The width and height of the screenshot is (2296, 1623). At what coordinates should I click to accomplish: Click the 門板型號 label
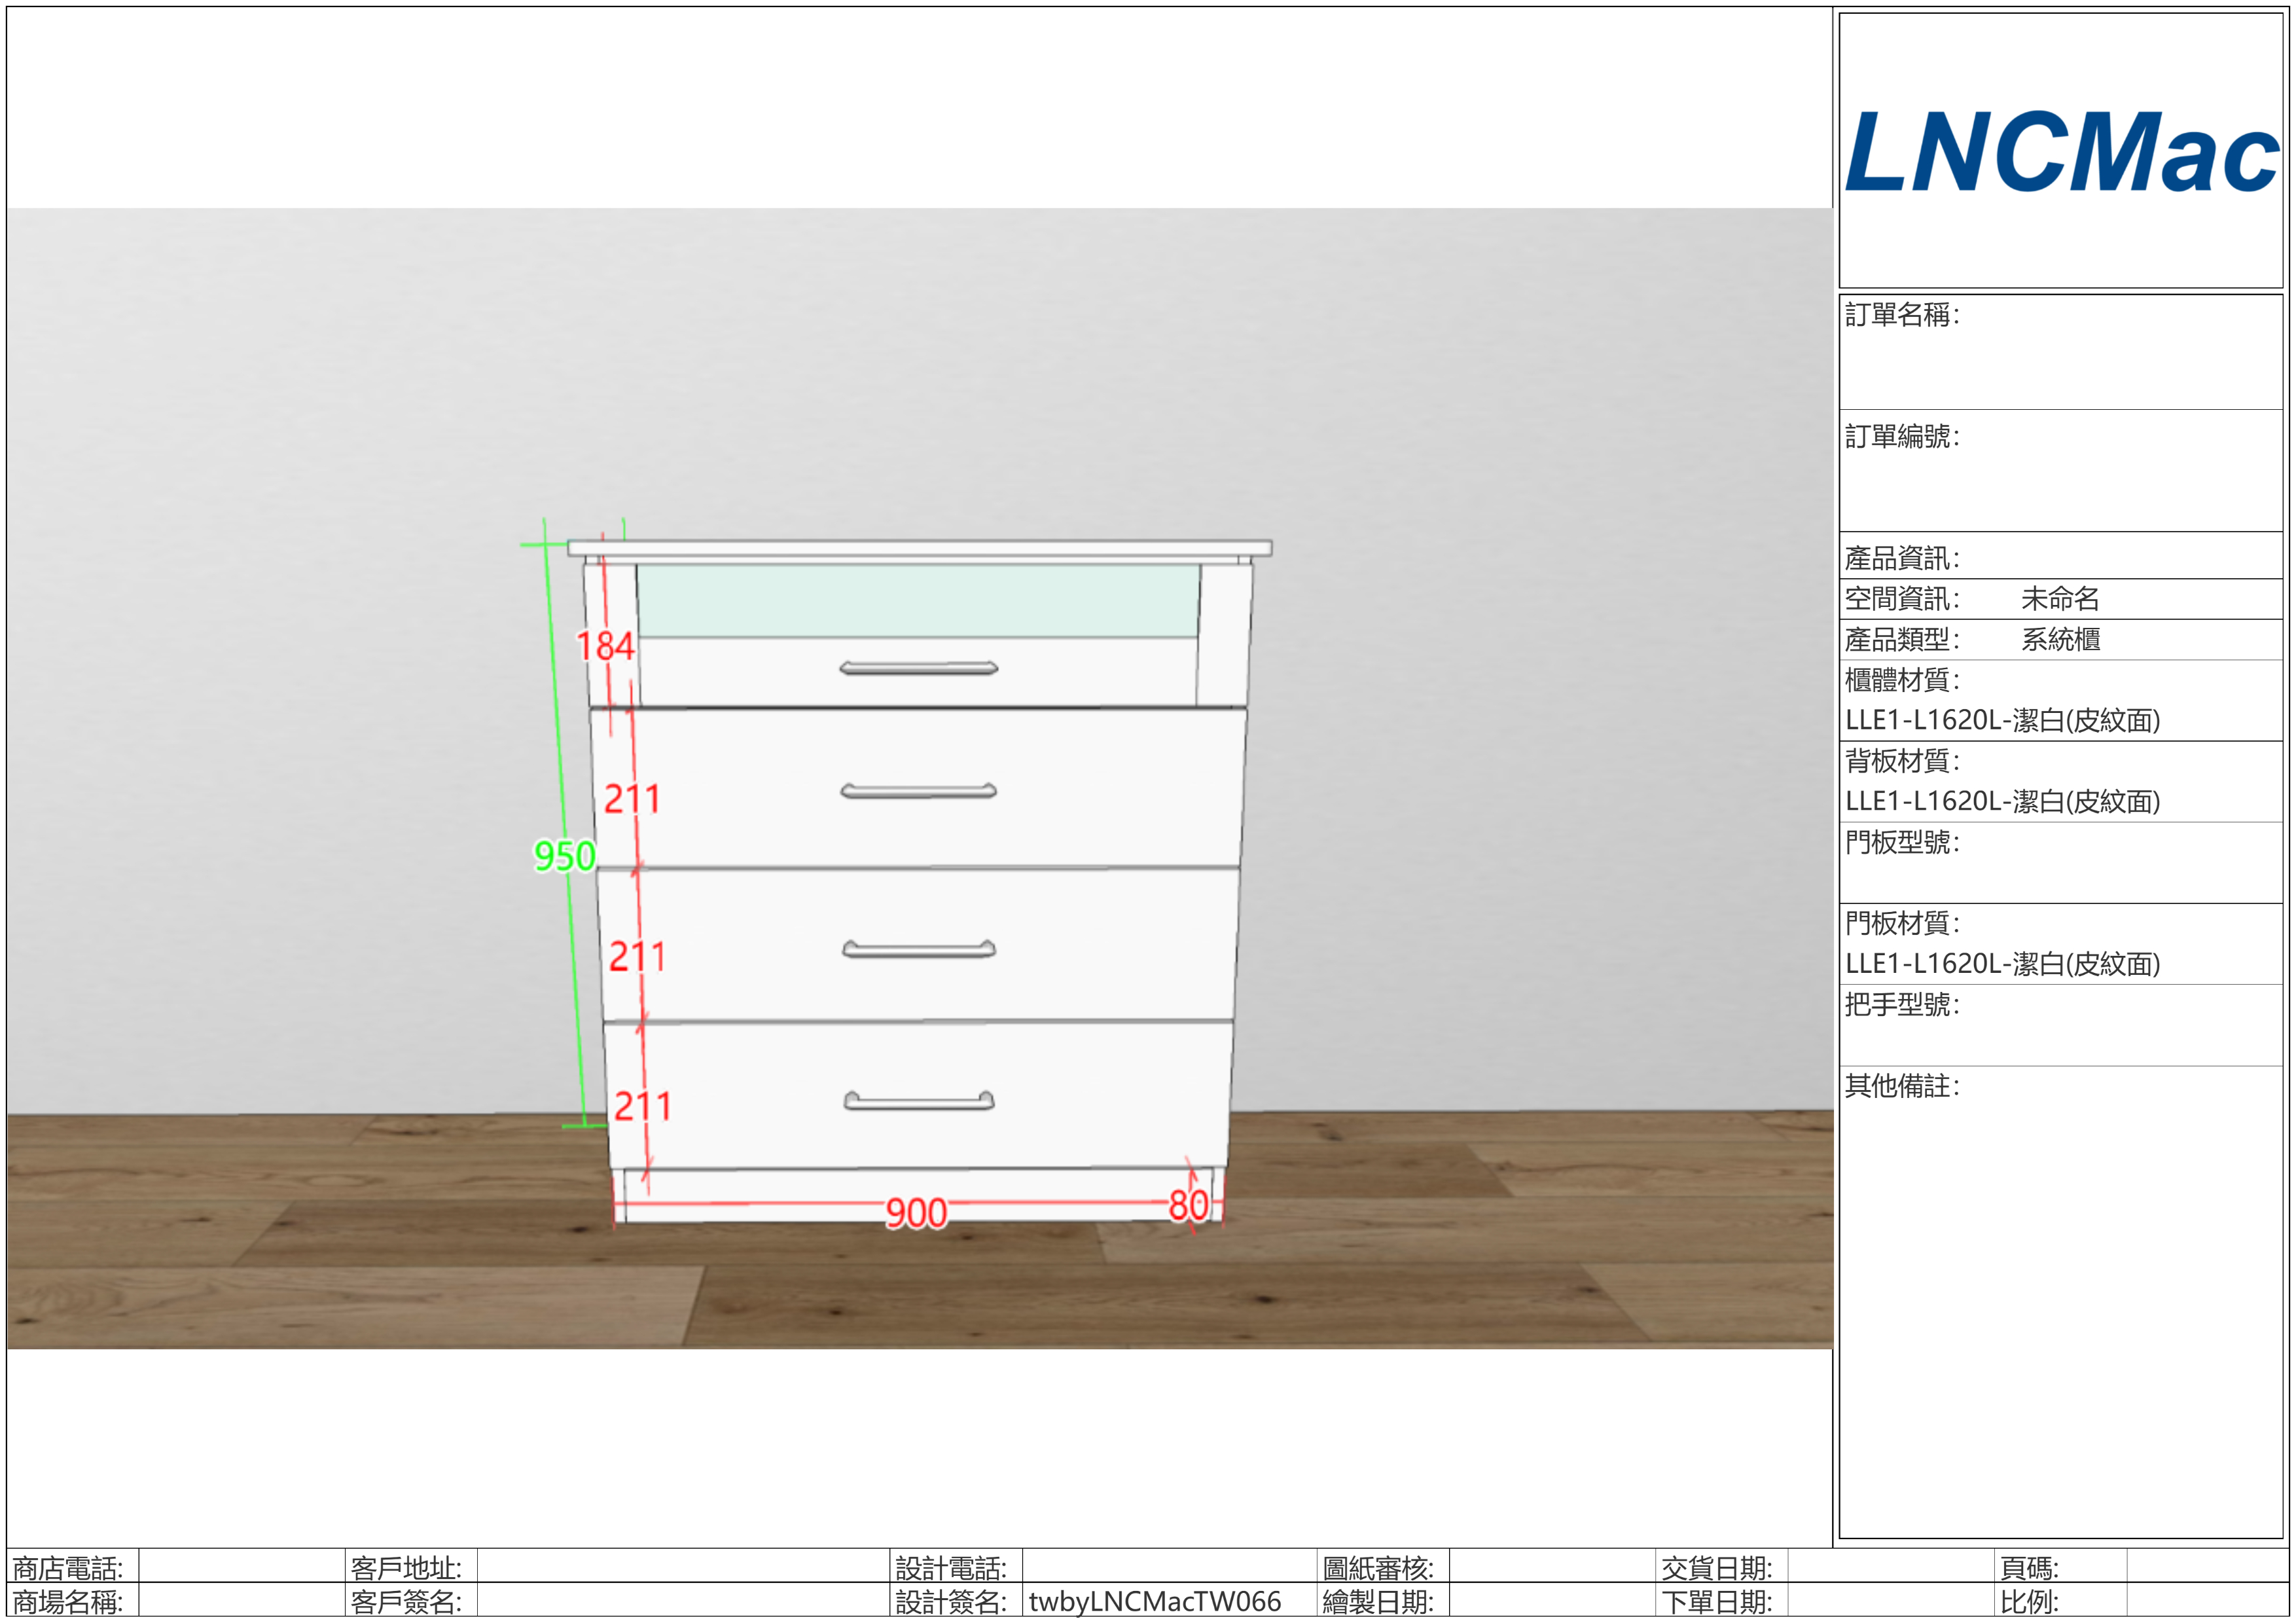pos(1902,842)
